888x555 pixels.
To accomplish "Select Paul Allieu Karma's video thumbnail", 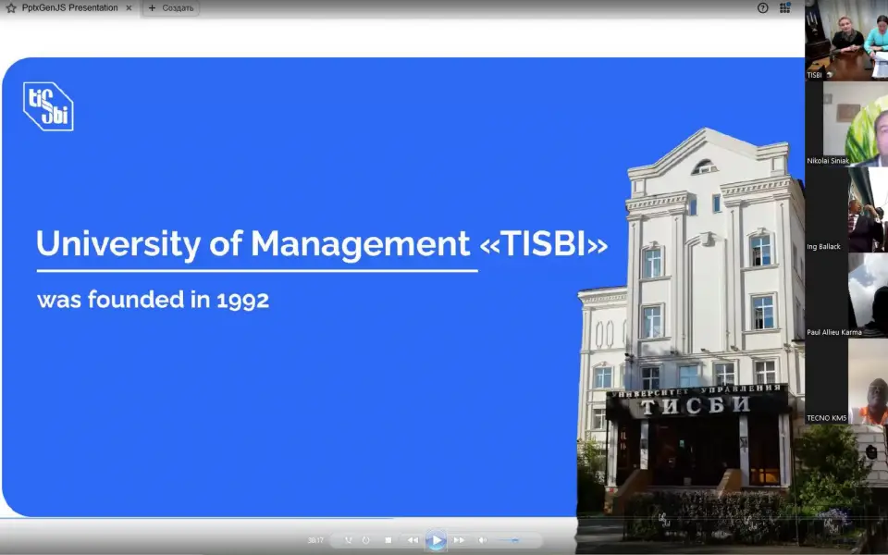I will pyautogui.click(x=845, y=295).
